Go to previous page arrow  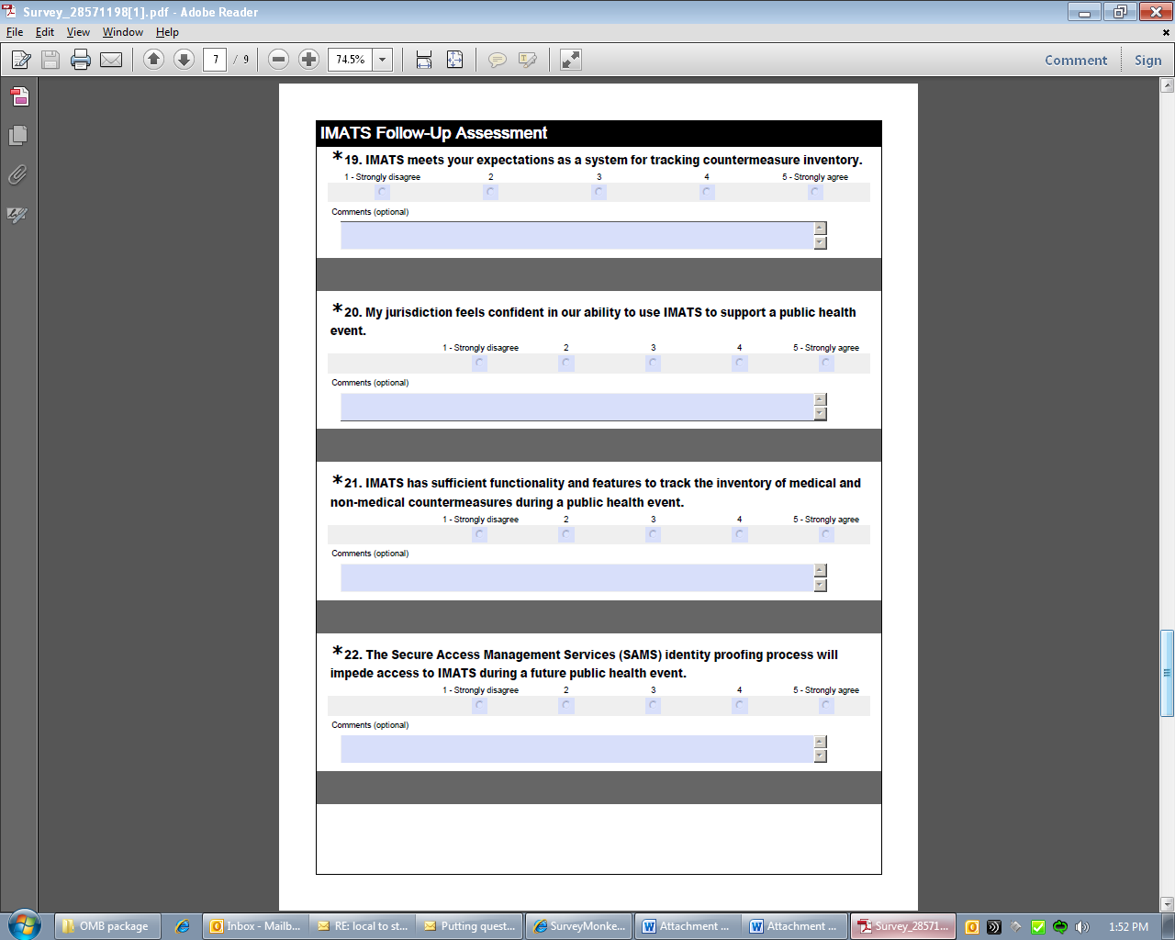pyautogui.click(x=153, y=60)
